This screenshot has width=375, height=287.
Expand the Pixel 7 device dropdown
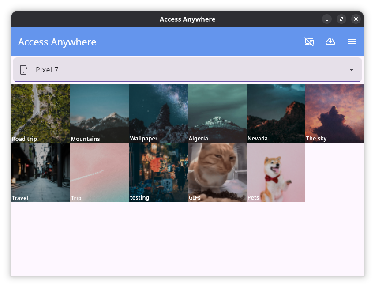[x=187, y=69]
